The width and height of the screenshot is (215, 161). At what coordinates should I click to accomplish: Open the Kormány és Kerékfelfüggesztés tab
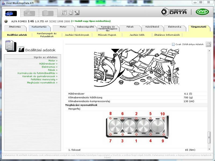pyautogui.click(x=108, y=28)
